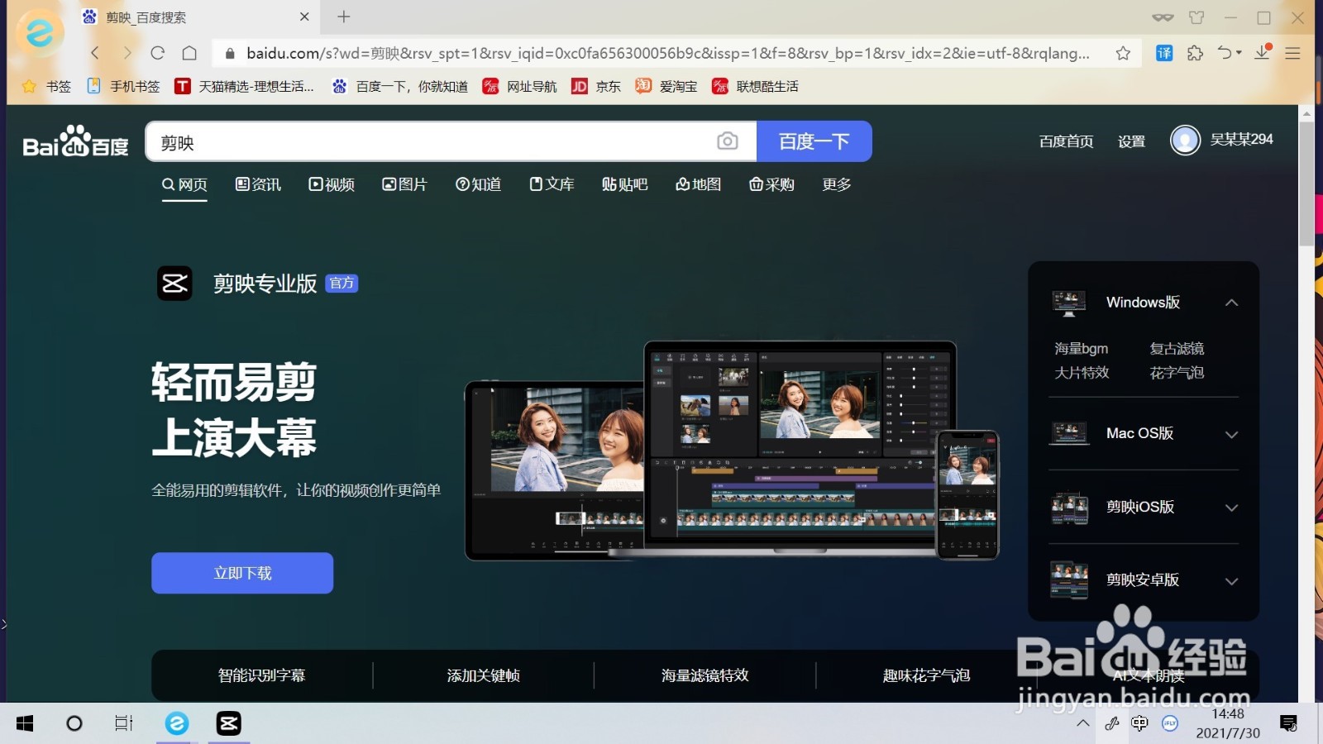Open the 手机书签 bookmark
The height and width of the screenshot is (744, 1323).
123,86
